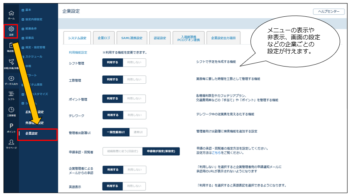The image size is (351, 195).
Task: Set シフト管理 to 利用しない
Action: [x=134, y=62]
